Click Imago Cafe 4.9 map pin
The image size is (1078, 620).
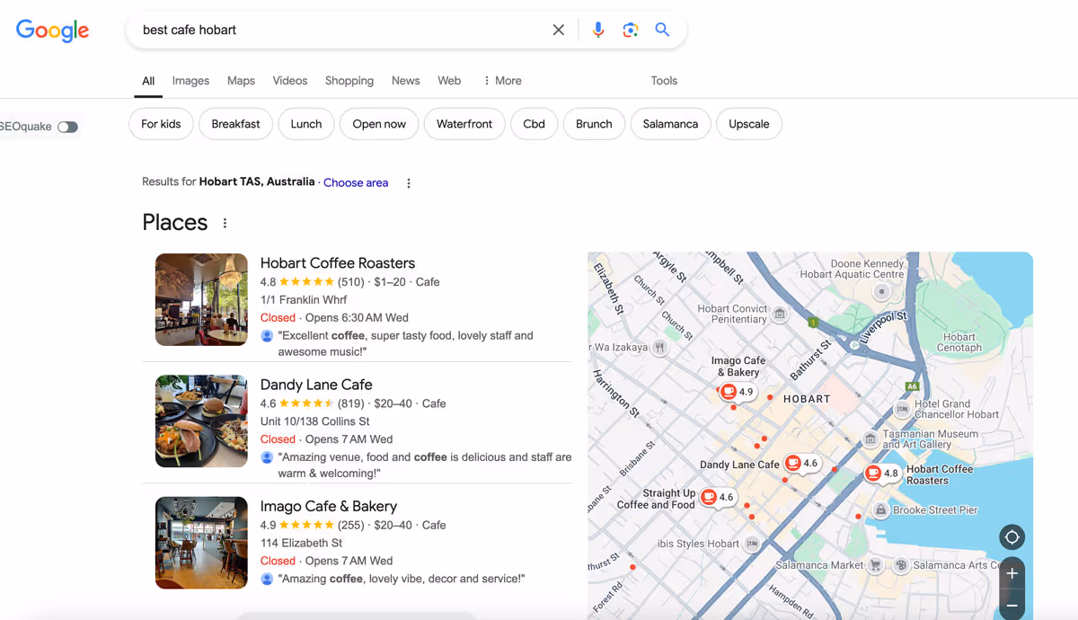737,392
